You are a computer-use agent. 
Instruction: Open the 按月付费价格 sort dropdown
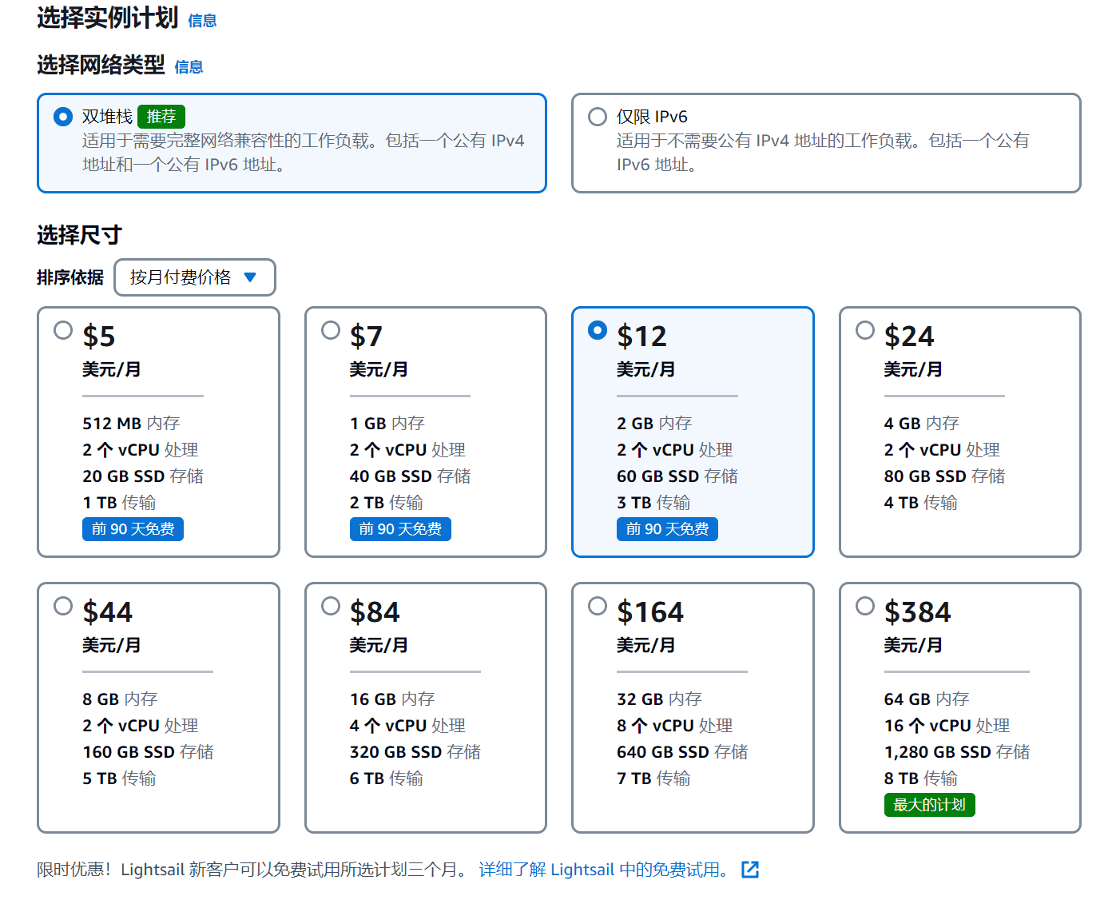pyautogui.click(x=194, y=277)
